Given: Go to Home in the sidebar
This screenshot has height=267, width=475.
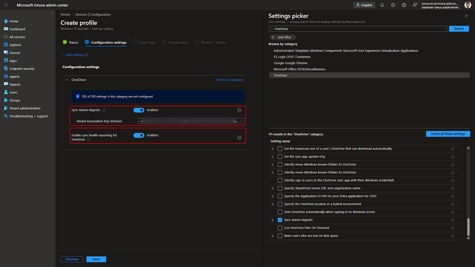Looking at the screenshot, I should click(13, 21).
